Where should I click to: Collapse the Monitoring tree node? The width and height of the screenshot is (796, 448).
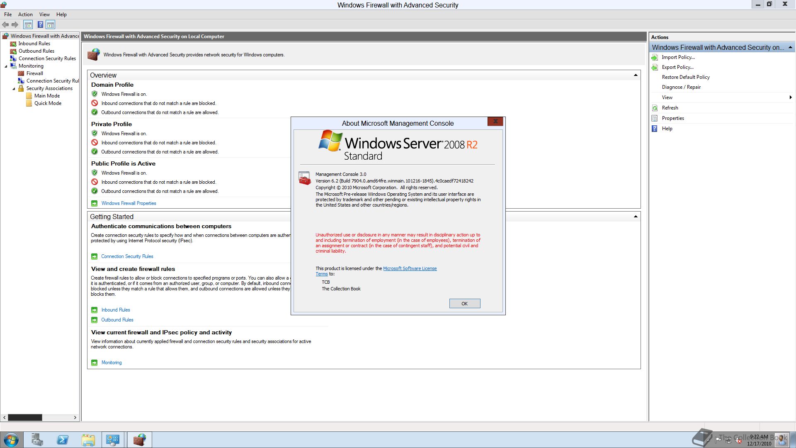(6, 66)
